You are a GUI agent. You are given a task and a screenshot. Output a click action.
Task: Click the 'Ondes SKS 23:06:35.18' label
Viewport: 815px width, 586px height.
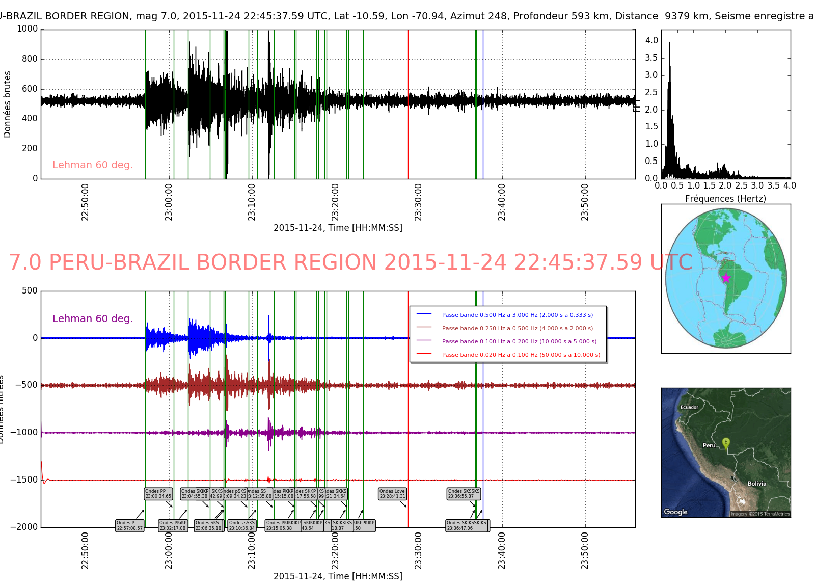(208, 526)
